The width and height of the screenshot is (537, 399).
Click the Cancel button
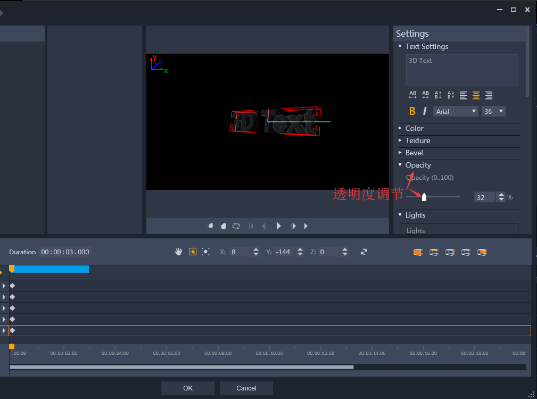tap(246, 388)
